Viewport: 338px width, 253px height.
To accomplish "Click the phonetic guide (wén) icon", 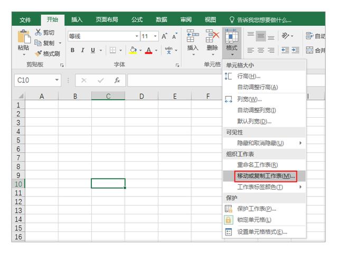I will click(168, 50).
